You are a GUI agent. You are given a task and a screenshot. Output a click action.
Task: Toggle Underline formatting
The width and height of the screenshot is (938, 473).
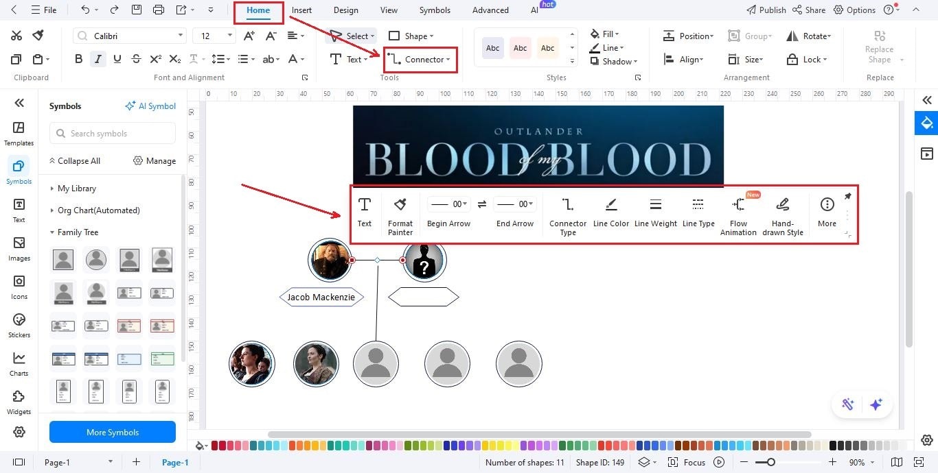tap(117, 59)
